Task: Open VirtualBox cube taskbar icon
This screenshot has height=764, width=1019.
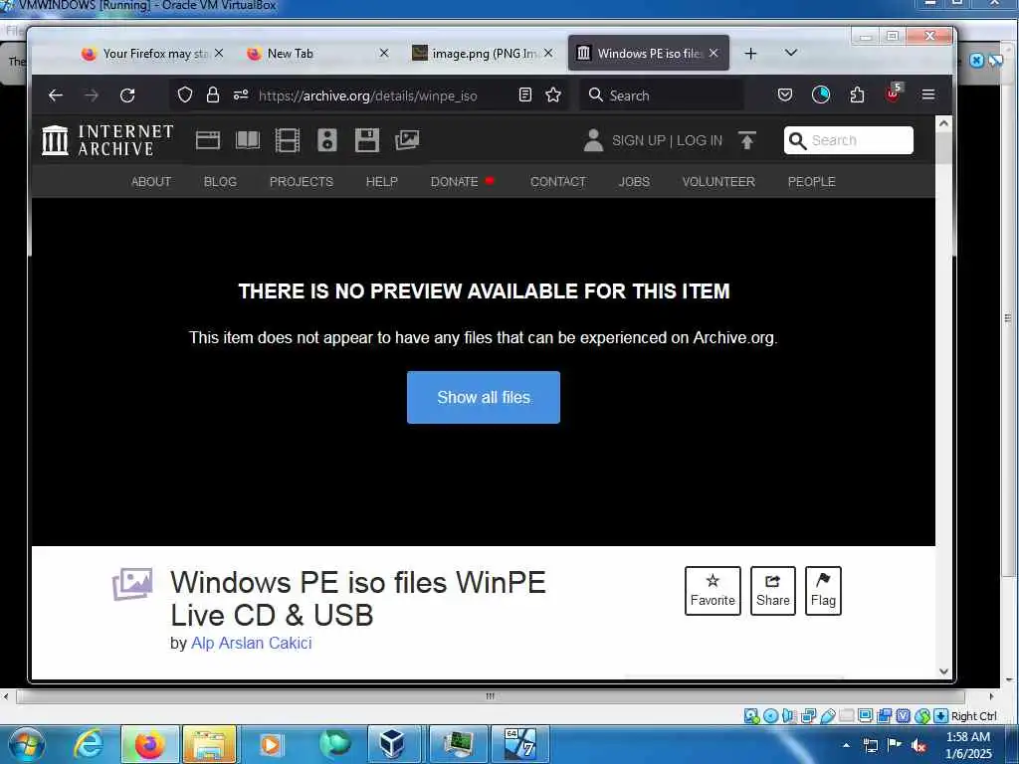Action: tap(392, 744)
